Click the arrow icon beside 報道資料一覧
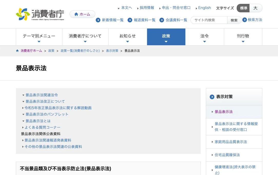This screenshot has height=175, width=278. (x=130, y=20)
